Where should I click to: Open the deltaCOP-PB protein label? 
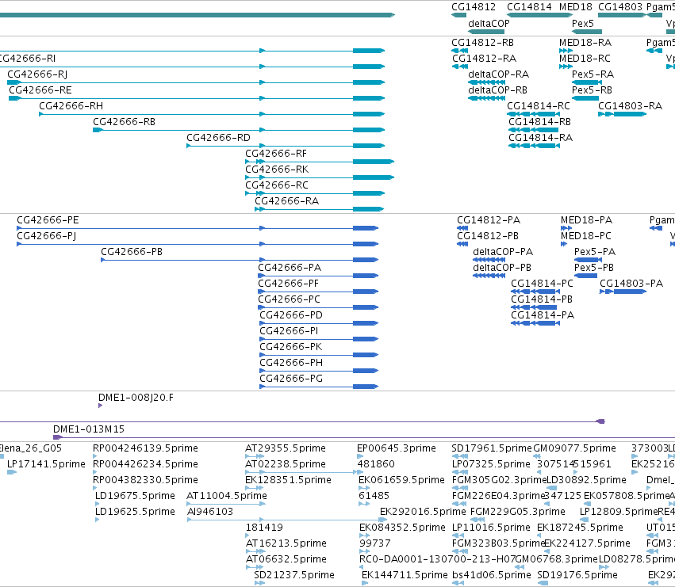point(502,269)
